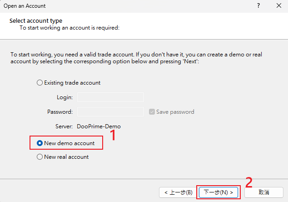The image size is (288, 202).
Task: Click the Select account type heading
Action: pos(36,21)
